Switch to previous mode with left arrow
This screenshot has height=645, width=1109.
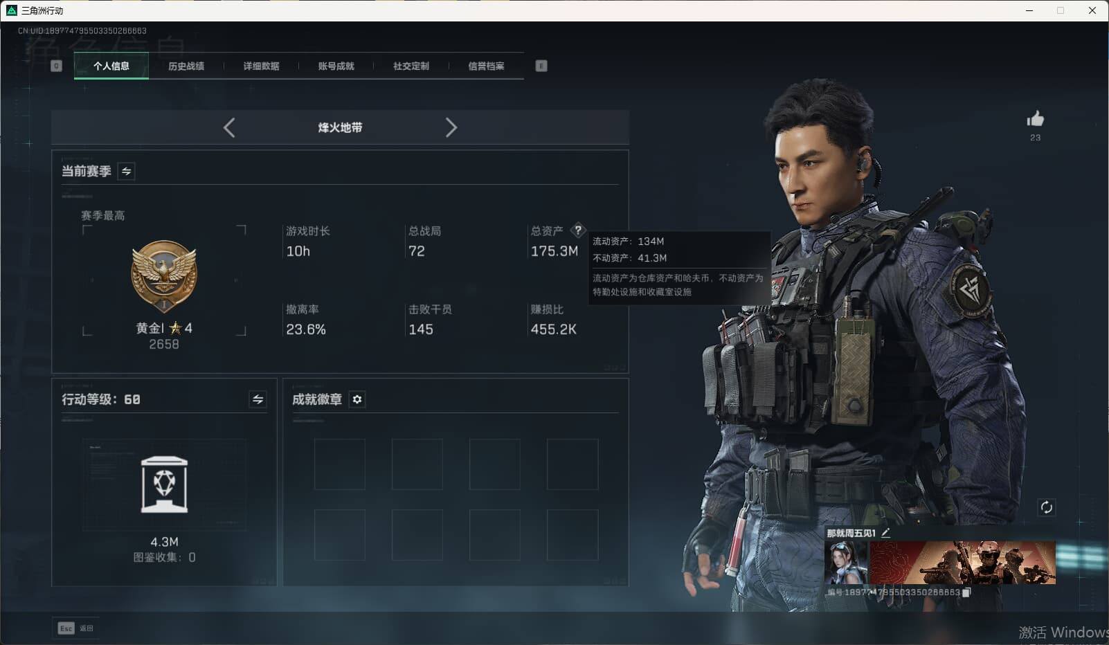(229, 127)
